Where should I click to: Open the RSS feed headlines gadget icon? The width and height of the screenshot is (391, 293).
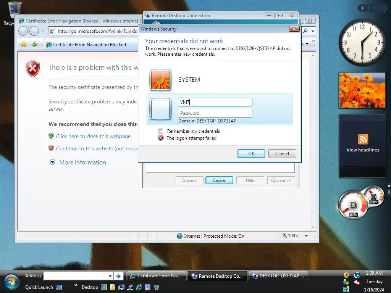pos(363,139)
